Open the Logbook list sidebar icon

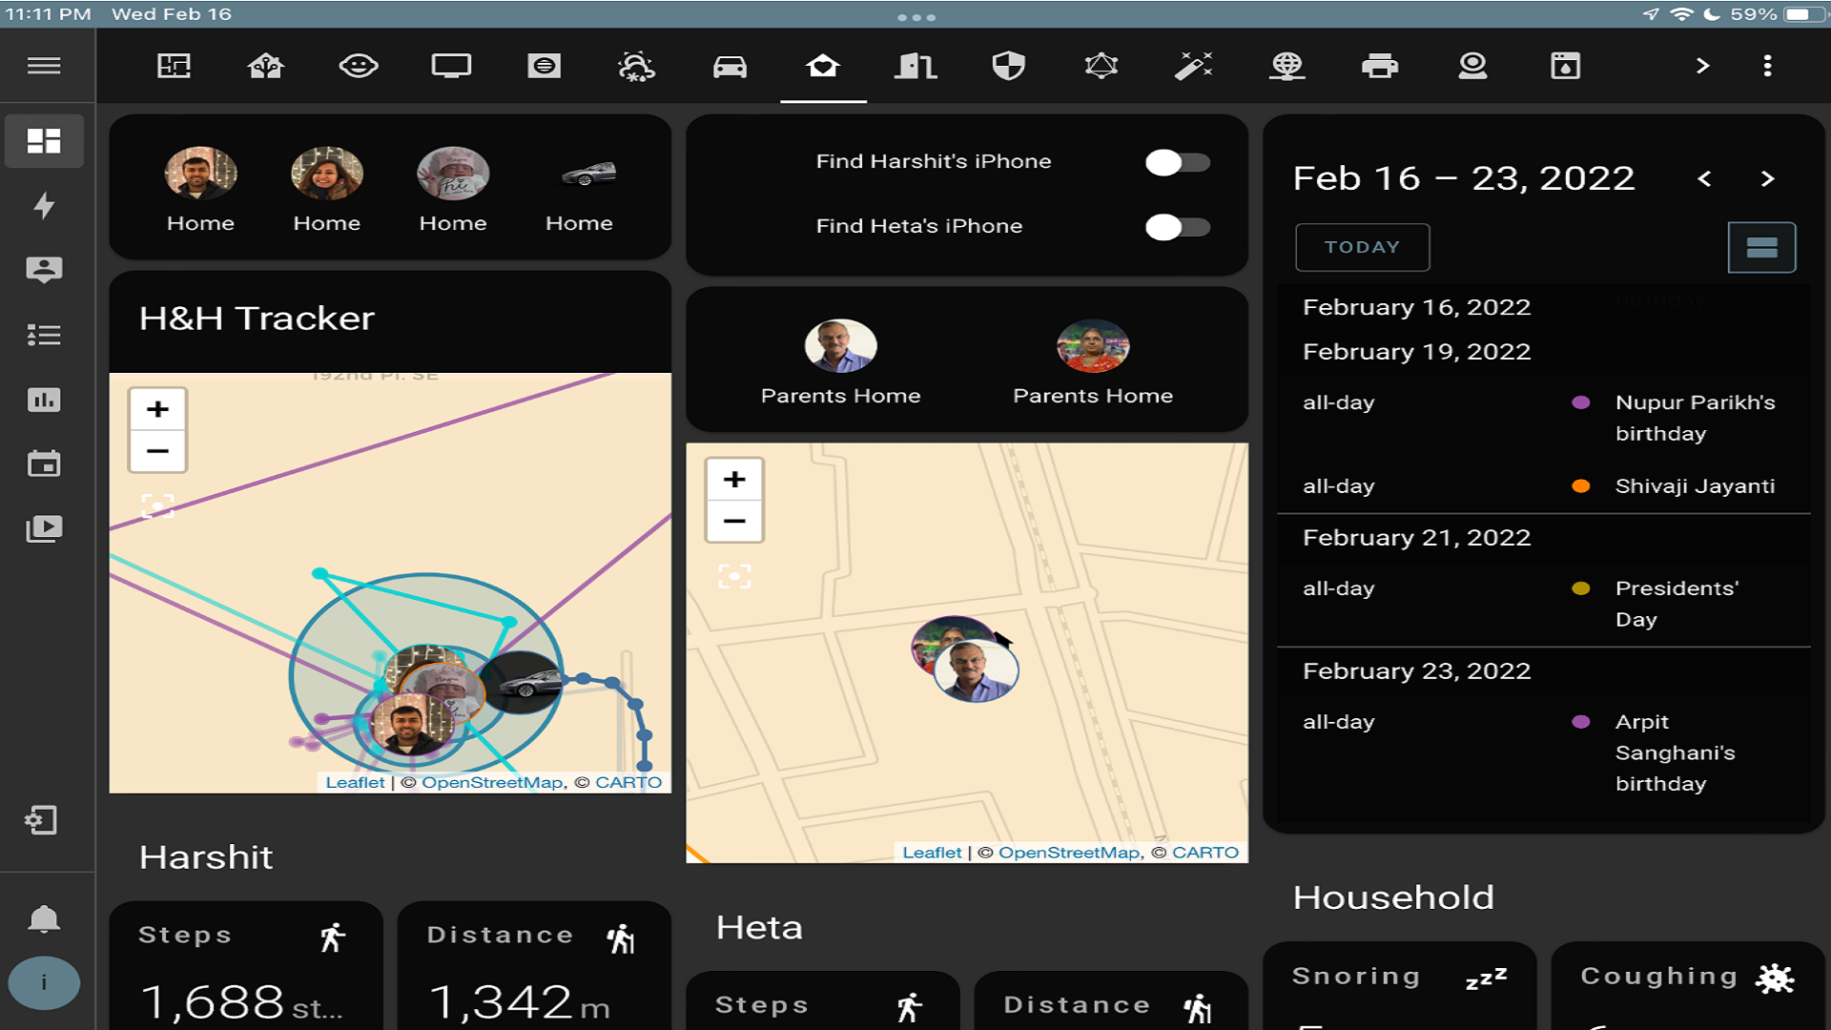(44, 335)
